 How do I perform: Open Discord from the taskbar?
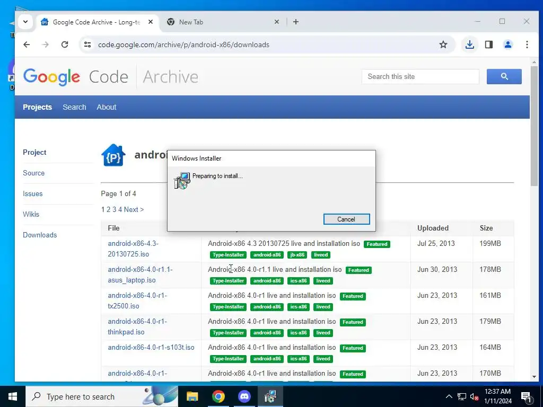(244, 396)
